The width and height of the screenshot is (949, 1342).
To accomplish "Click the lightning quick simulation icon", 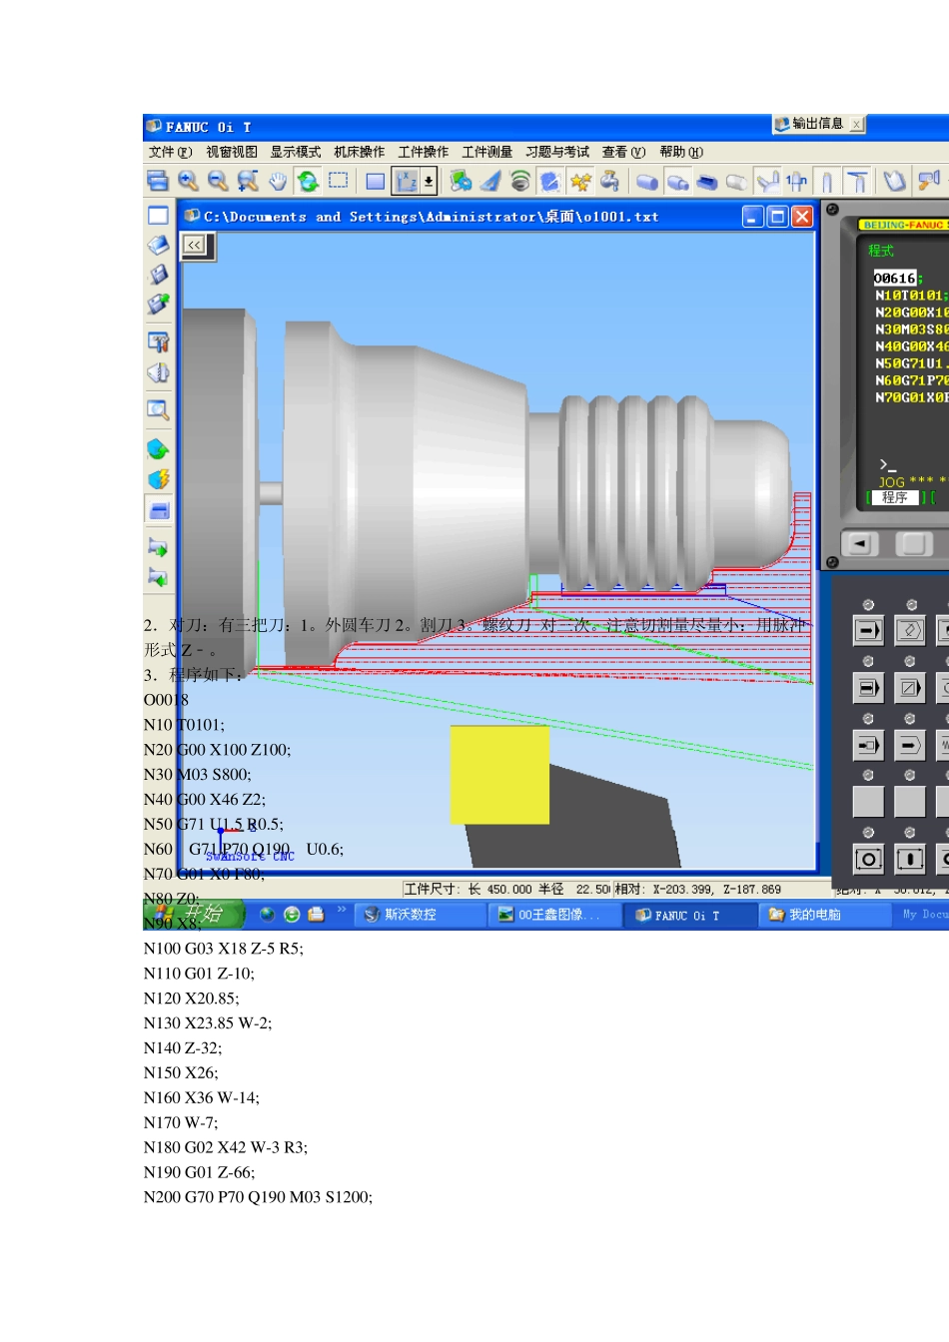I will coord(158,479).
